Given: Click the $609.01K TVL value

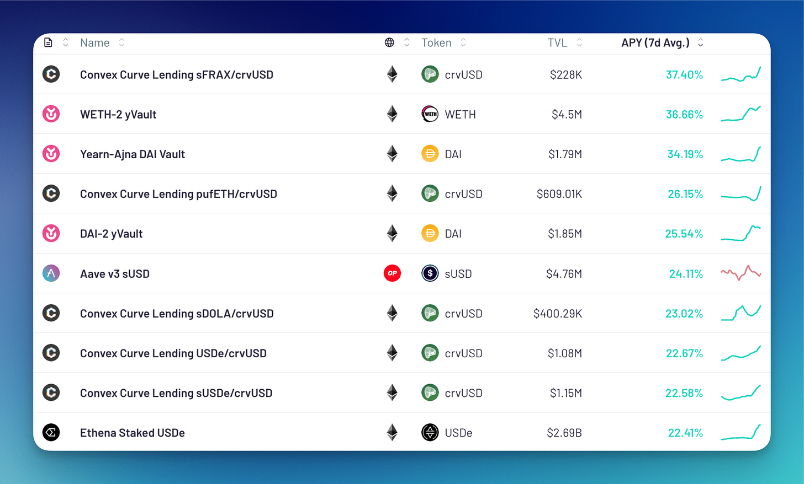Looking at the screenshot, I should [x=559, y=194].
